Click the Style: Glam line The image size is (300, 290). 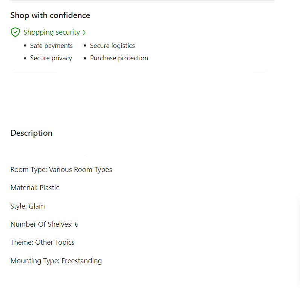[28, 206]
